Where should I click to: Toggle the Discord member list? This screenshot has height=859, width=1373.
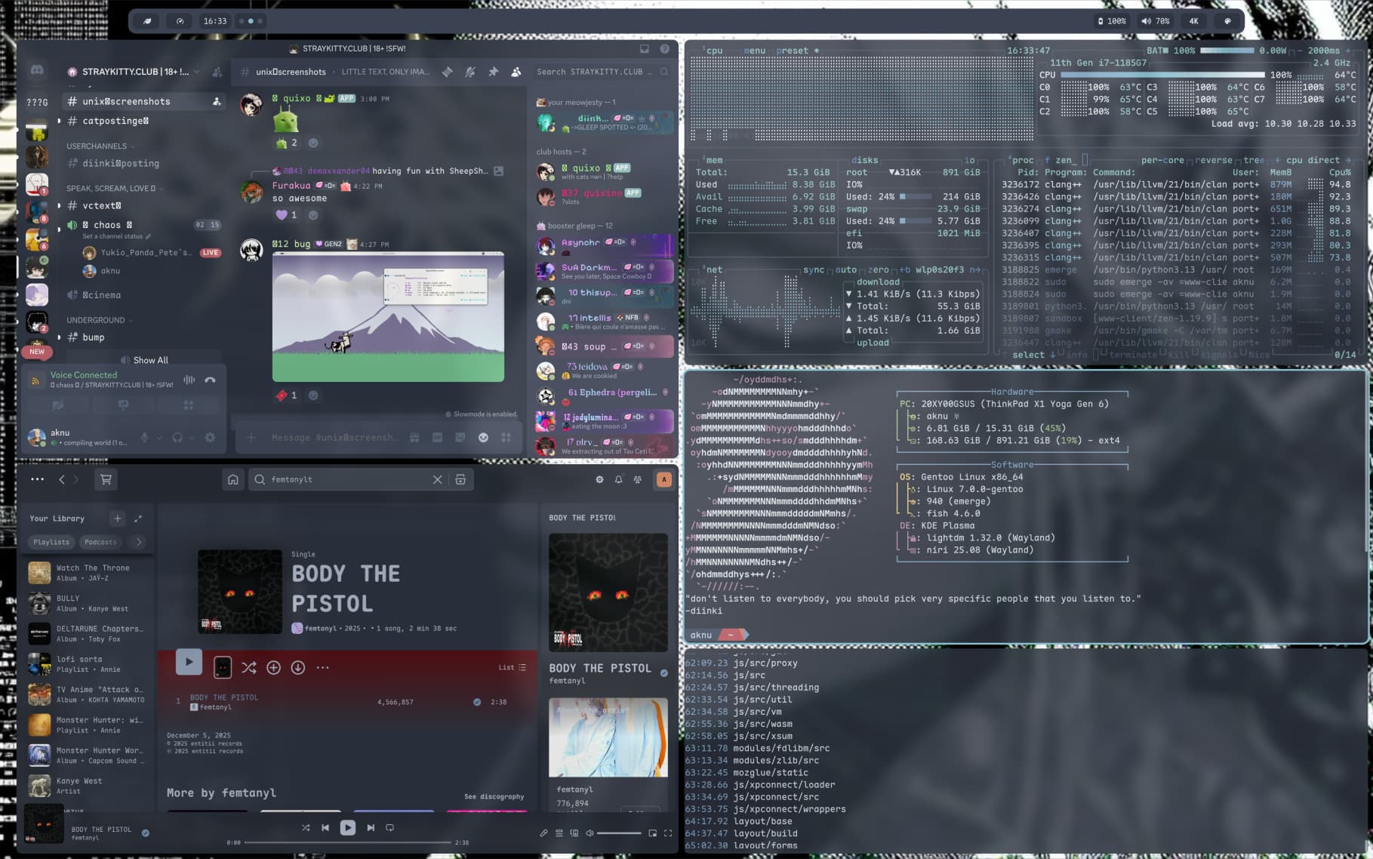[x=516, y=72]
